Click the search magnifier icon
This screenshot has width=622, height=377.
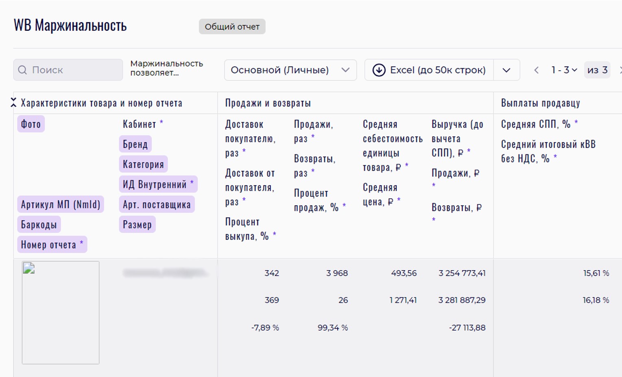[23, 70]
